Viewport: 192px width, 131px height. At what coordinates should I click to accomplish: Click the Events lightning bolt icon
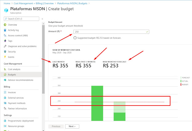coord(5,57)
